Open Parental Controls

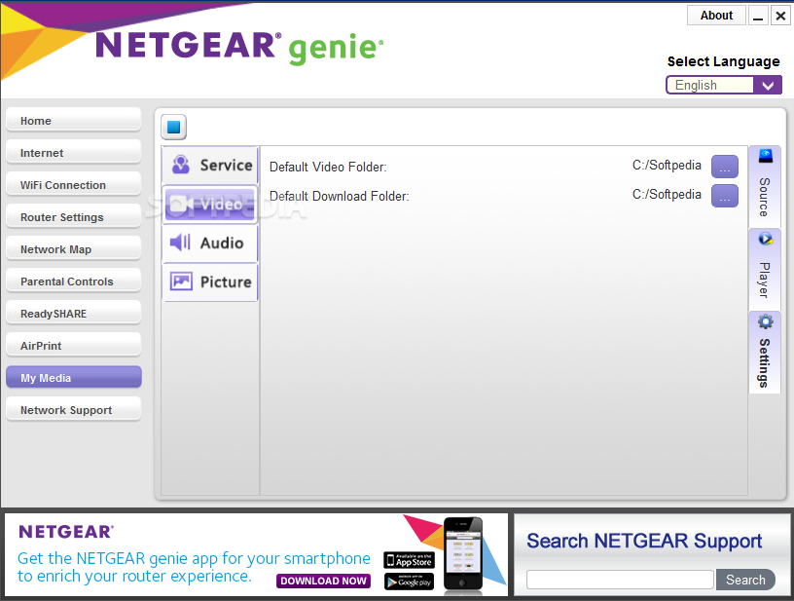73,282
